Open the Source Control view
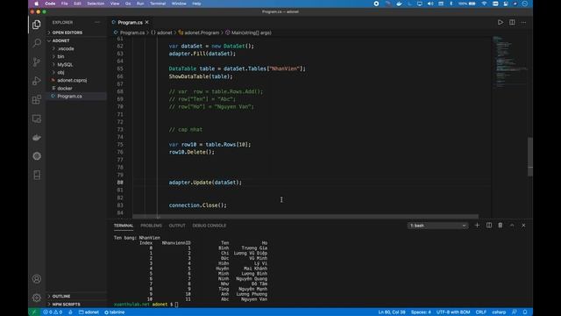561x316 pixels. tap(37, 62)
